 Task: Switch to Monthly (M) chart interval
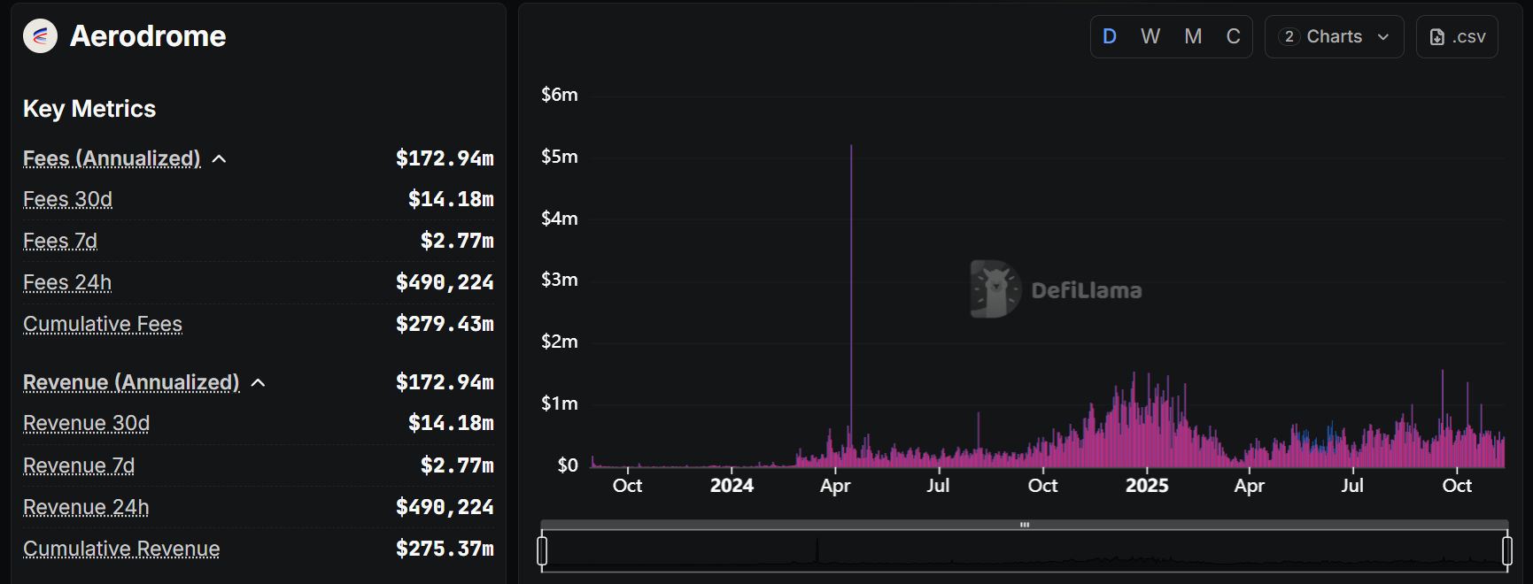[x=1193, y=36]
